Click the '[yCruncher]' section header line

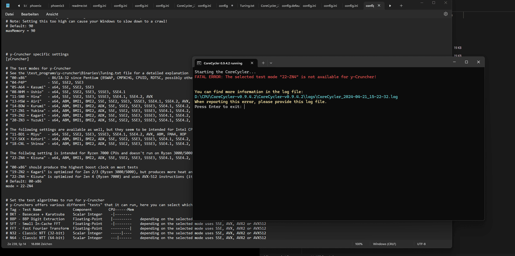coord(17,59)
